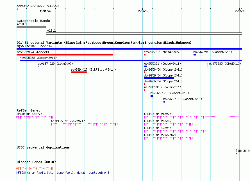Open the esv24873 (Conrad2009) label
The height and width of the screenshot is (181, 250).
coord(162,52)
